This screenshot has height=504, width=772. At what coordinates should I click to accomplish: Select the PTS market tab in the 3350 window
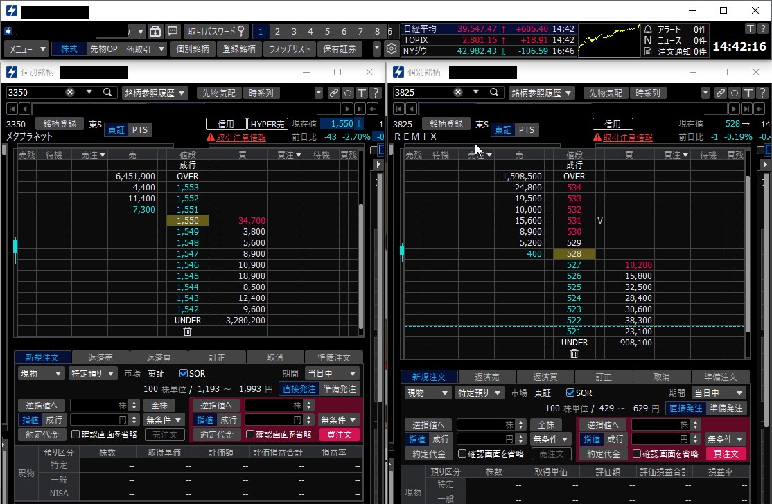click(x=140, y=130)
